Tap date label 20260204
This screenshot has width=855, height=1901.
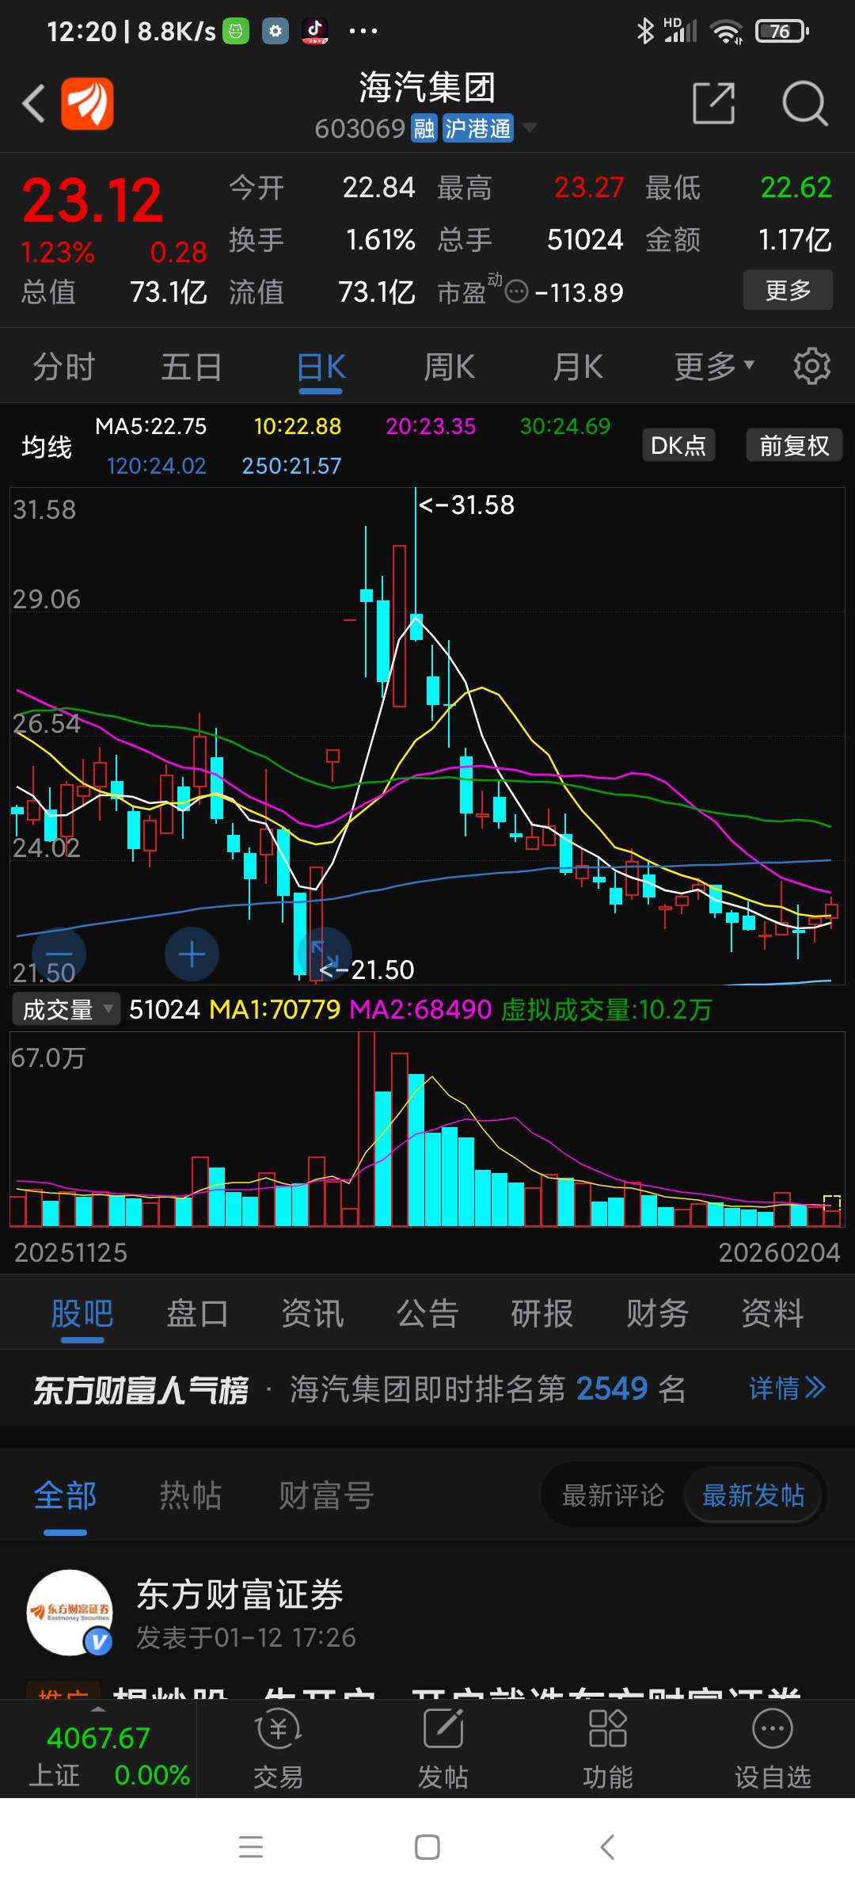coord(779,1252)
